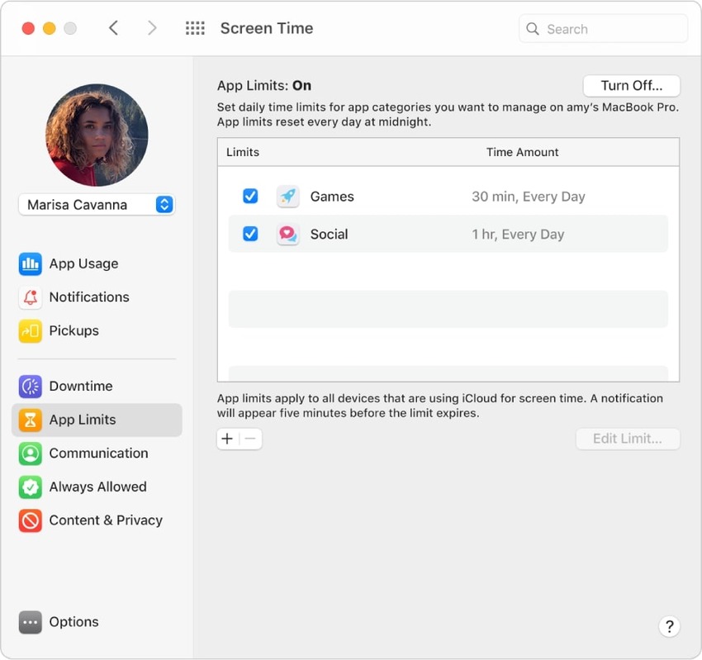Disable the Social limit checkbox
Screen dimensions: 702x660
[x=250, y=235]
